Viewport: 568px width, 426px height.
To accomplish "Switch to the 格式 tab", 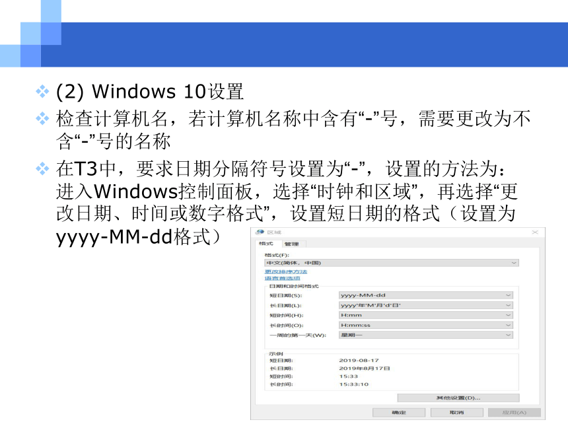I will (x=266, y=244).
